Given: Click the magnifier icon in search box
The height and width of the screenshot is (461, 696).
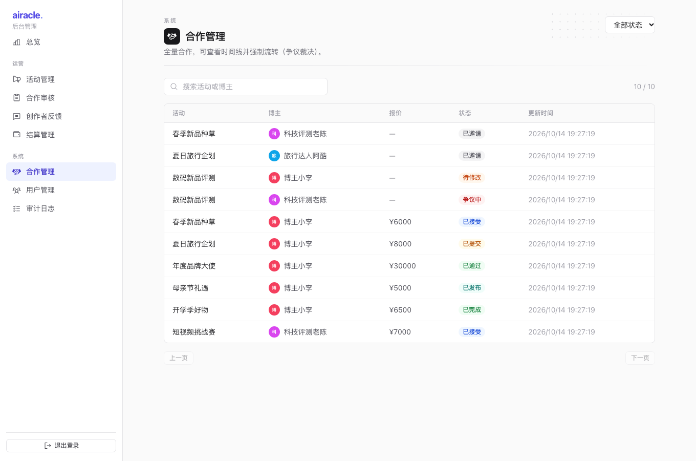Looking at the screenshot, I should (x=174, y=87).
